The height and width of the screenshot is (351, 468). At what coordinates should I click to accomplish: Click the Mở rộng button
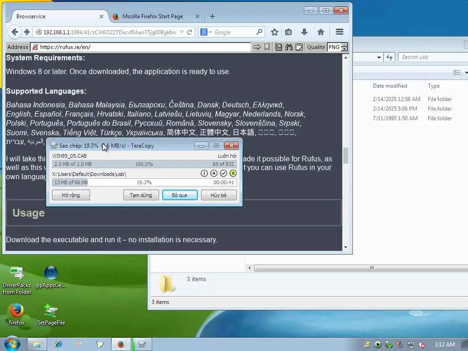tap(71, 195)
